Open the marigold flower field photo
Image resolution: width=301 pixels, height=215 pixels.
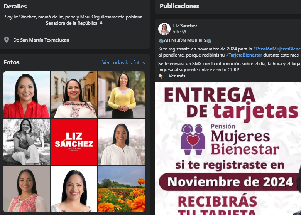click(122, 189)
